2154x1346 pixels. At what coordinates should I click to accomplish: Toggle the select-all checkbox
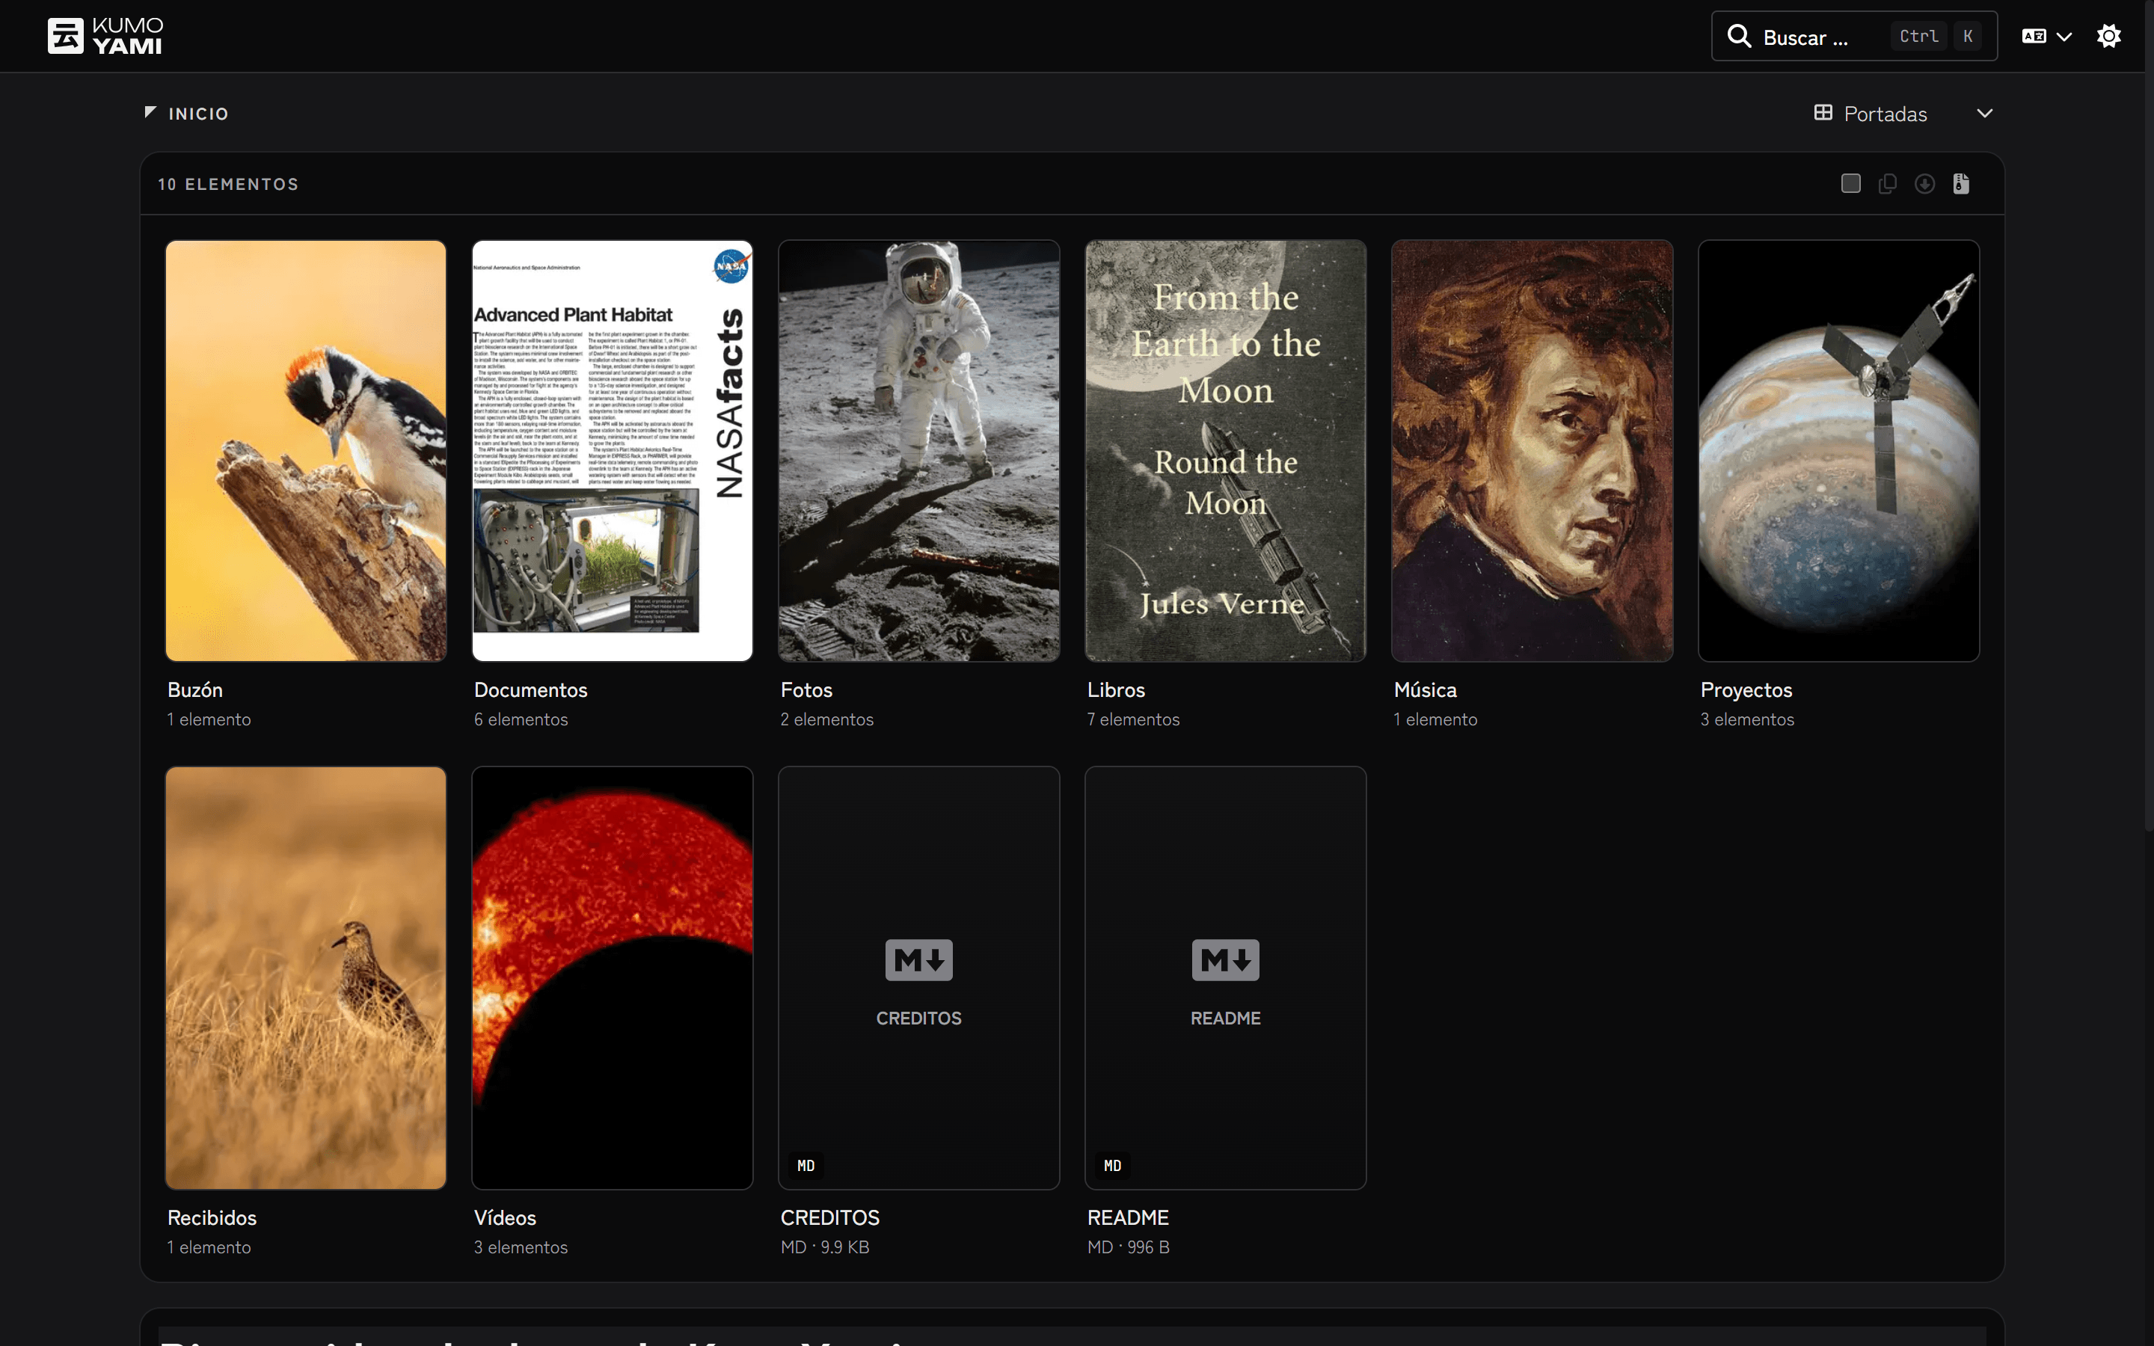1850,183
